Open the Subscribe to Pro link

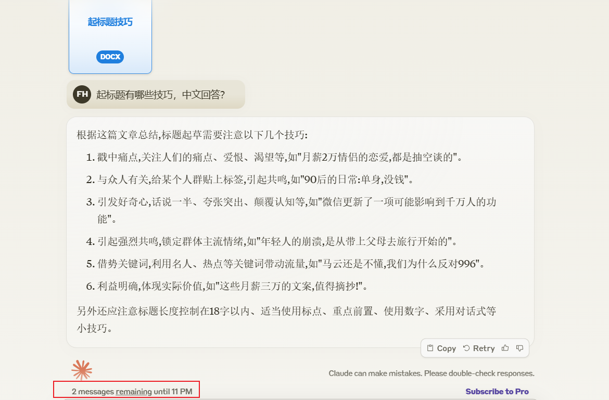(x=497, y=392)
